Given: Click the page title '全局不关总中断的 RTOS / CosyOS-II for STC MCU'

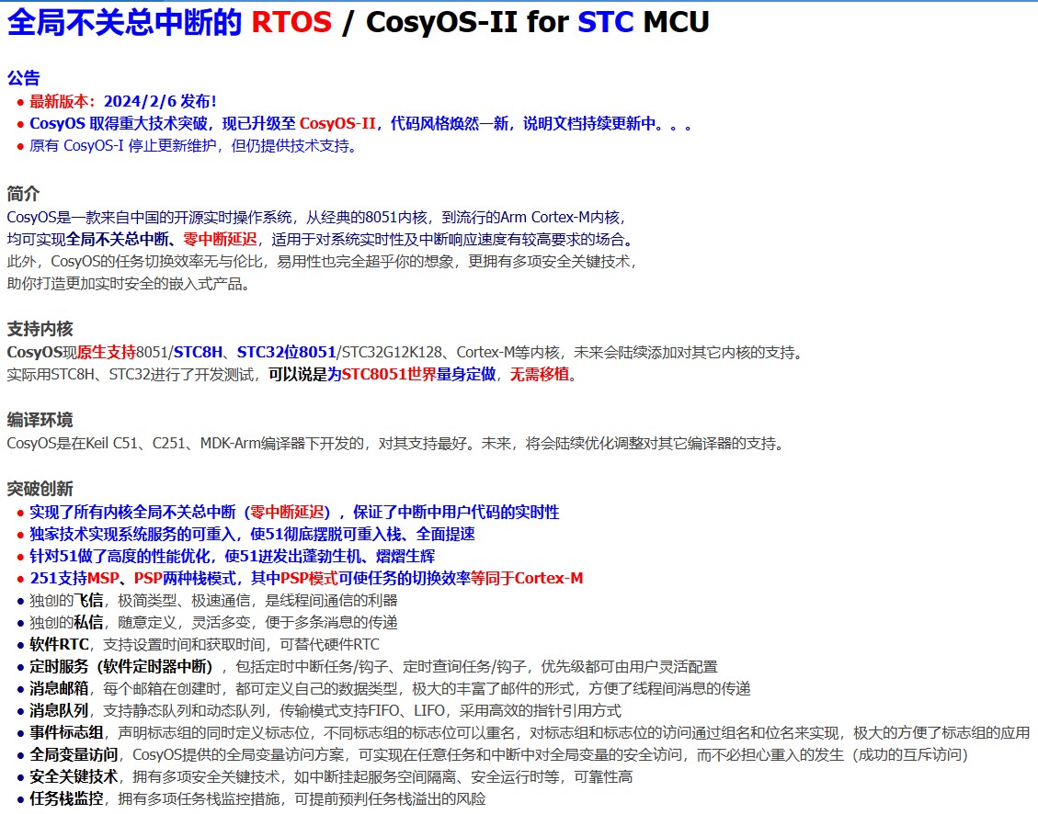Looking at the screenshot, I should (359, 22).
